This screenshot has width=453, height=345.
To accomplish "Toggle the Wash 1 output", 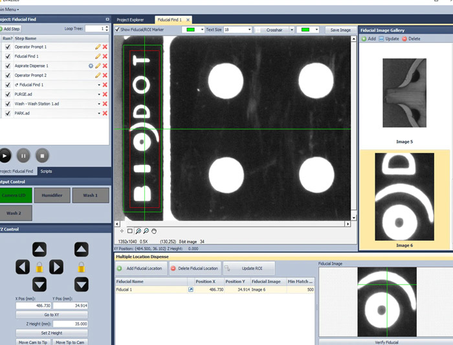I will [x=91, y=195].
